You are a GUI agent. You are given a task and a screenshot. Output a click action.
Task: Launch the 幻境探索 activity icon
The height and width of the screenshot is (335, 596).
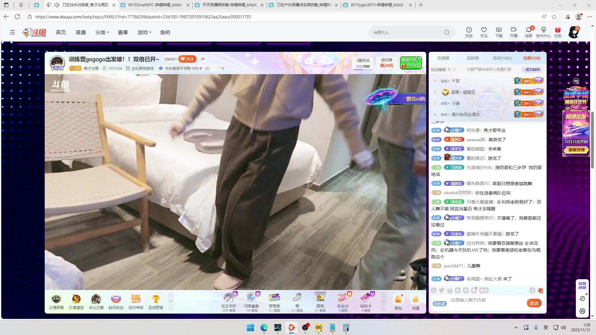[x=56, y=299]
